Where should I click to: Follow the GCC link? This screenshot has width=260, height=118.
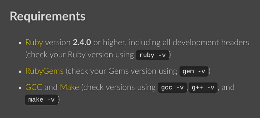tap(34, 87)
